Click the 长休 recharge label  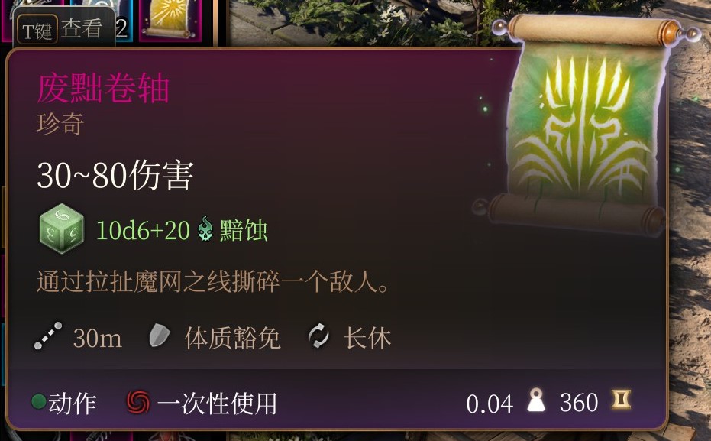tap(367, 338)
